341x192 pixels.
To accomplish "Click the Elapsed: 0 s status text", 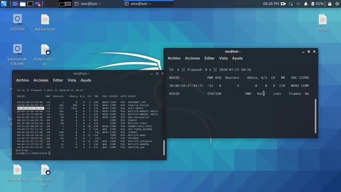I will click(x=199, y=70).
